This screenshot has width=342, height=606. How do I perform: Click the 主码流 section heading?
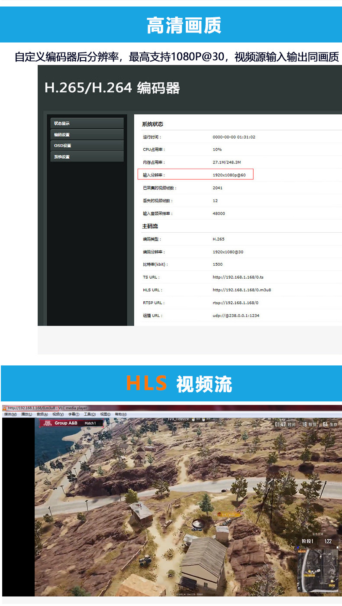click(150, 226)
